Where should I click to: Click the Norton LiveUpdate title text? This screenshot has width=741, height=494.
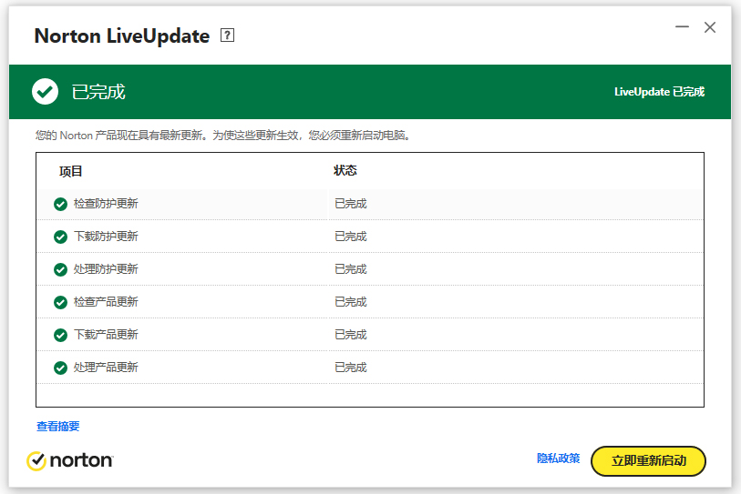(x=122, y=36)
